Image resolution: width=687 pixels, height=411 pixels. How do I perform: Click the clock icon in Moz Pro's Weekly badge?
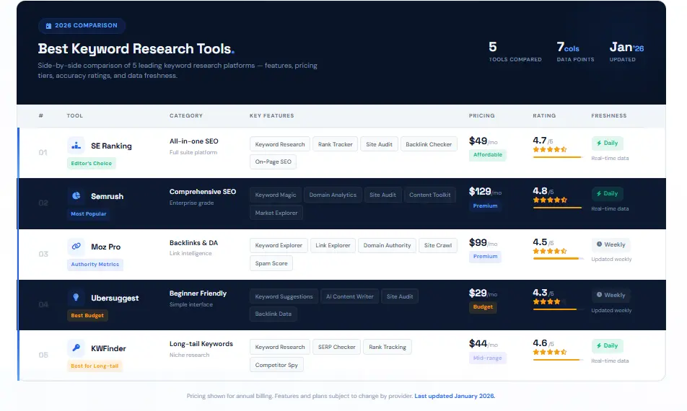[x=599, y=244]
